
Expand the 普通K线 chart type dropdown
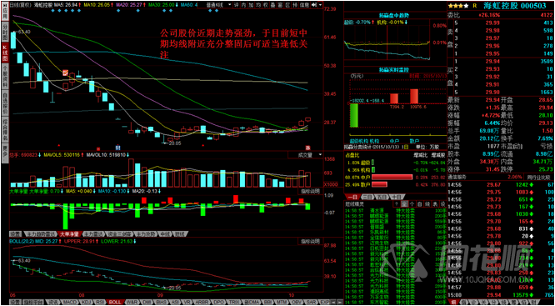[218, 5]
